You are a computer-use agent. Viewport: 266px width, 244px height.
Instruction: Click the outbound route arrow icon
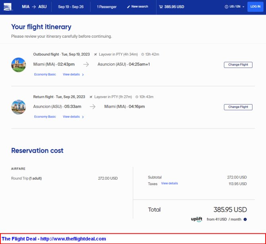click(x=86, y=64)
